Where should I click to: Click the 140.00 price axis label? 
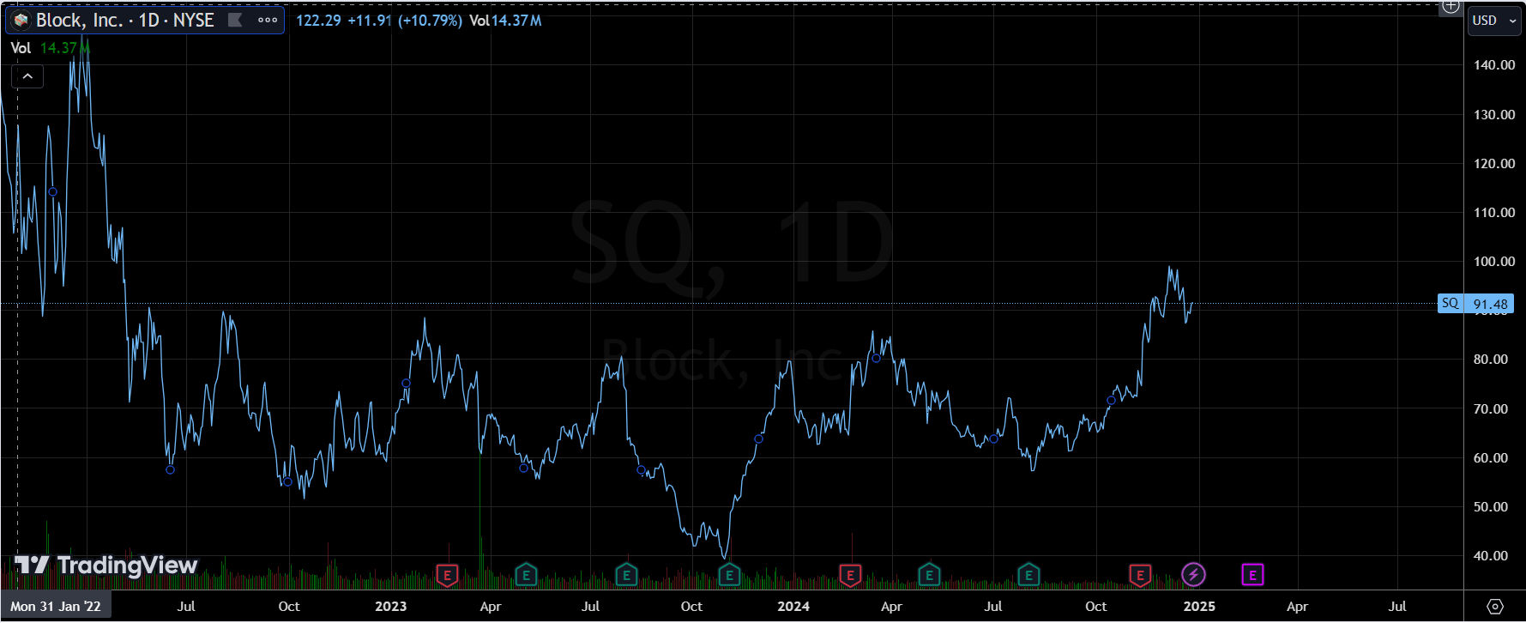[1494, 65]
